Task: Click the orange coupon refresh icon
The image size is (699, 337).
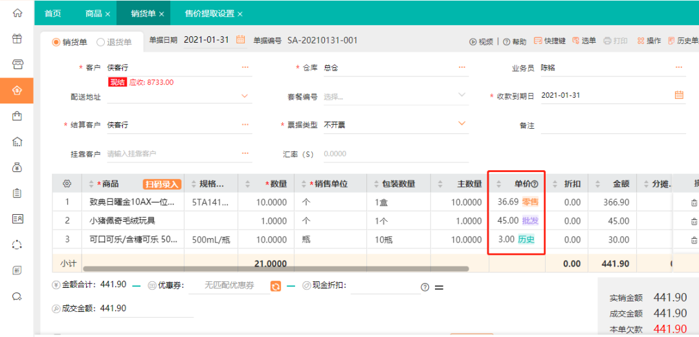Action: pos(276,286)
